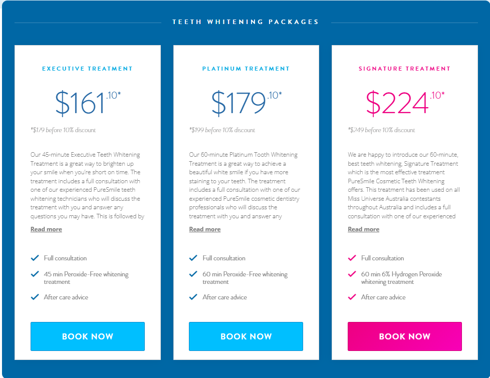The image size is (490, 378).
Task: Expand Read more under Platinum Treatment description
Action: (x=205, y=229)
